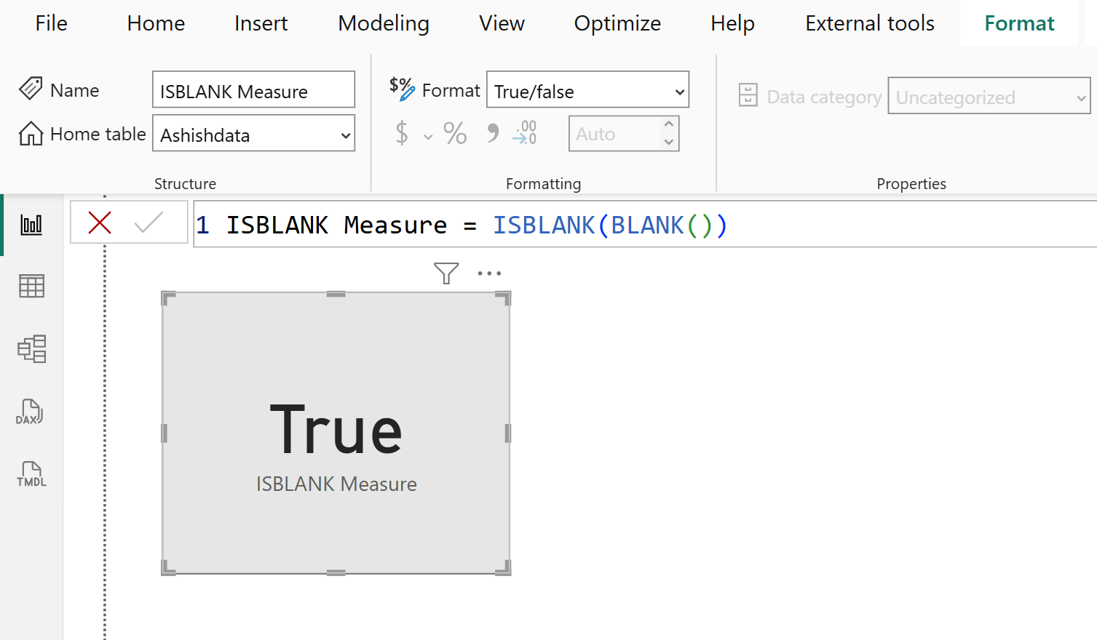
Task: Cancel the formula edit with the red X
Action: click(x=100, y=223)
